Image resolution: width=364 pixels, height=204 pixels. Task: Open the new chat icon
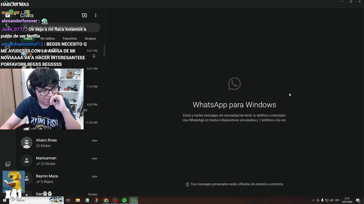(84, 15)
